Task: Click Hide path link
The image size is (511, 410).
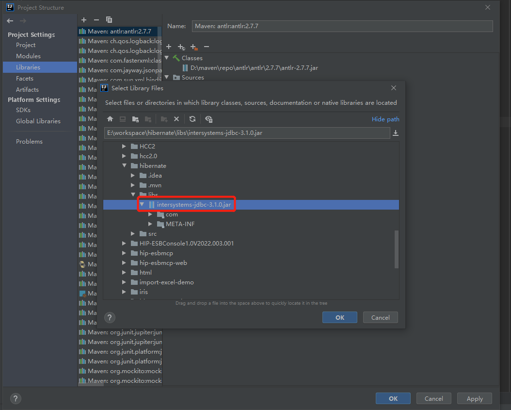Action: (x=385, y=119)
